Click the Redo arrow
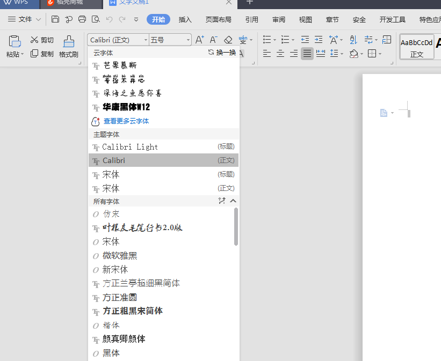This screenshot has width=441, height=361. tap(122, 19)
